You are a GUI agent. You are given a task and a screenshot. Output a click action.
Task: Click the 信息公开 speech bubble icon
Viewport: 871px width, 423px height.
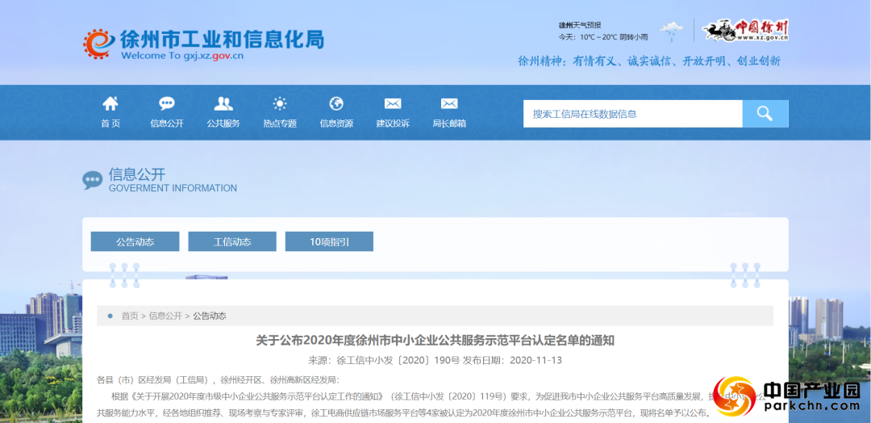point(167,104)
